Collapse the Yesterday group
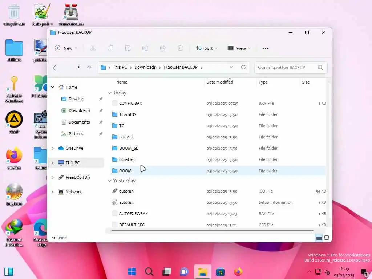The image size is (372, 279). click(109, 181)
